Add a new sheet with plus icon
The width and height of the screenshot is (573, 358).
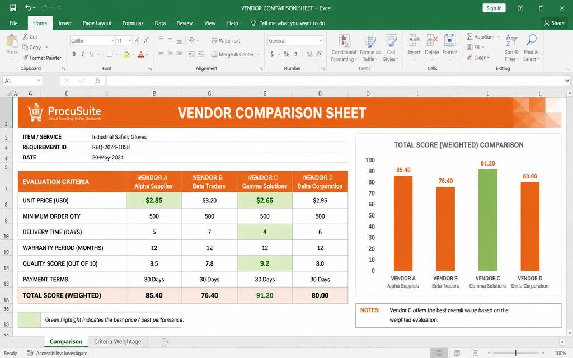165,342
